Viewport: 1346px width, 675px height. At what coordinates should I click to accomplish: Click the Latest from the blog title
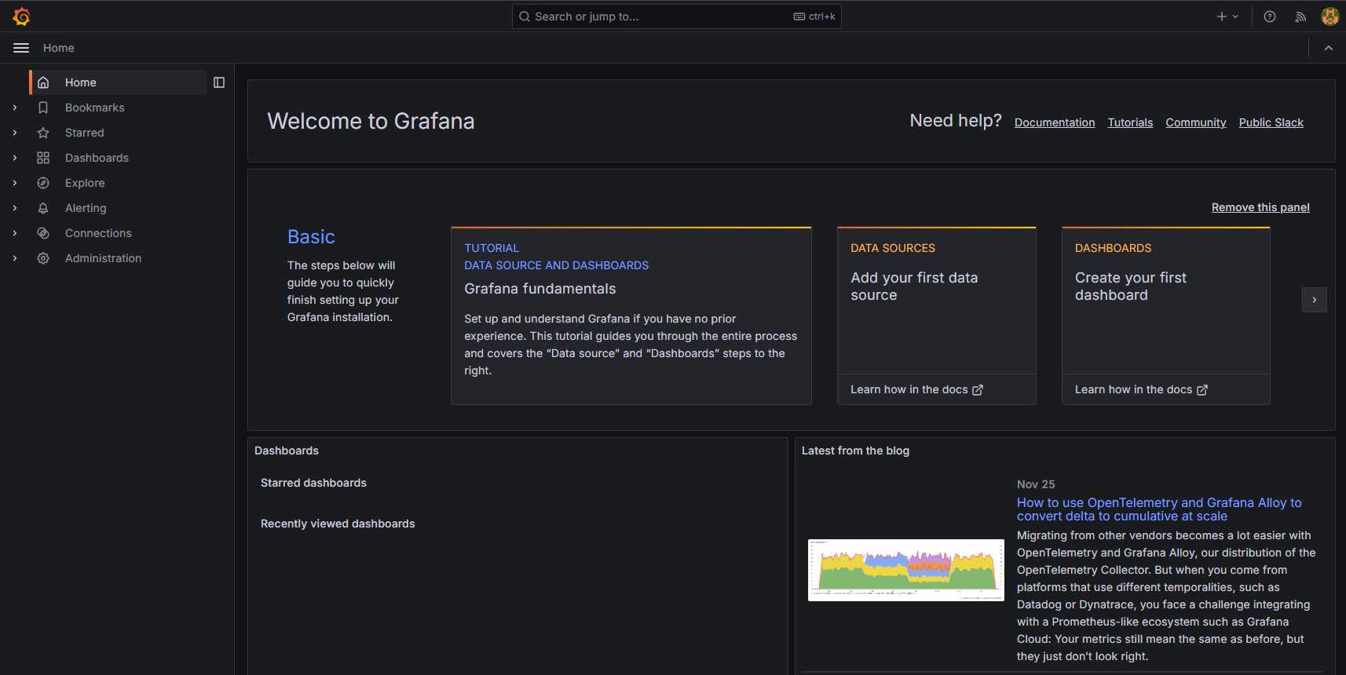click(x=855, y=451)
